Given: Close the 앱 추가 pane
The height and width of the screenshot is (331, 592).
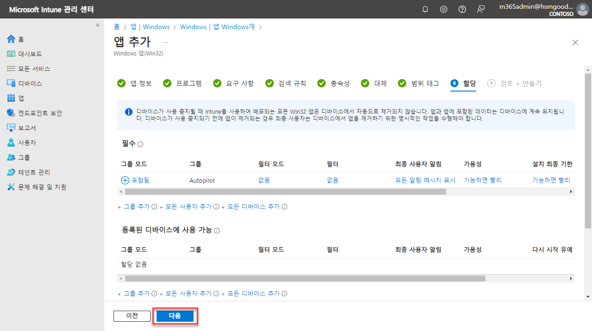Looking at the screenshot, I should click(575, 43).
